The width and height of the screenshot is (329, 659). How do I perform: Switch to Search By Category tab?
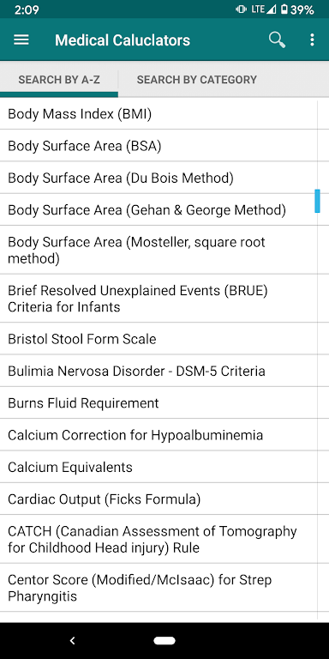[x=197, y=80]
